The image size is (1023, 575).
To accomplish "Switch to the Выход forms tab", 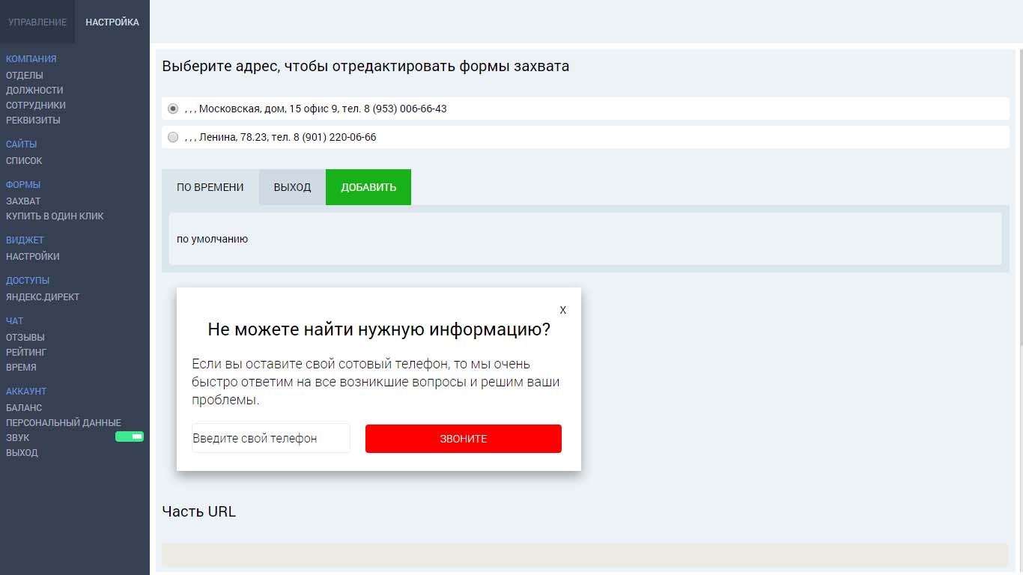I will point(292,187).
